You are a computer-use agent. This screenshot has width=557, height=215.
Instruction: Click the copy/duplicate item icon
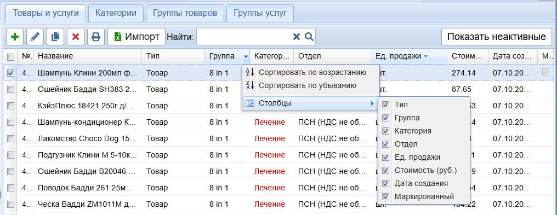coord(55,37)
